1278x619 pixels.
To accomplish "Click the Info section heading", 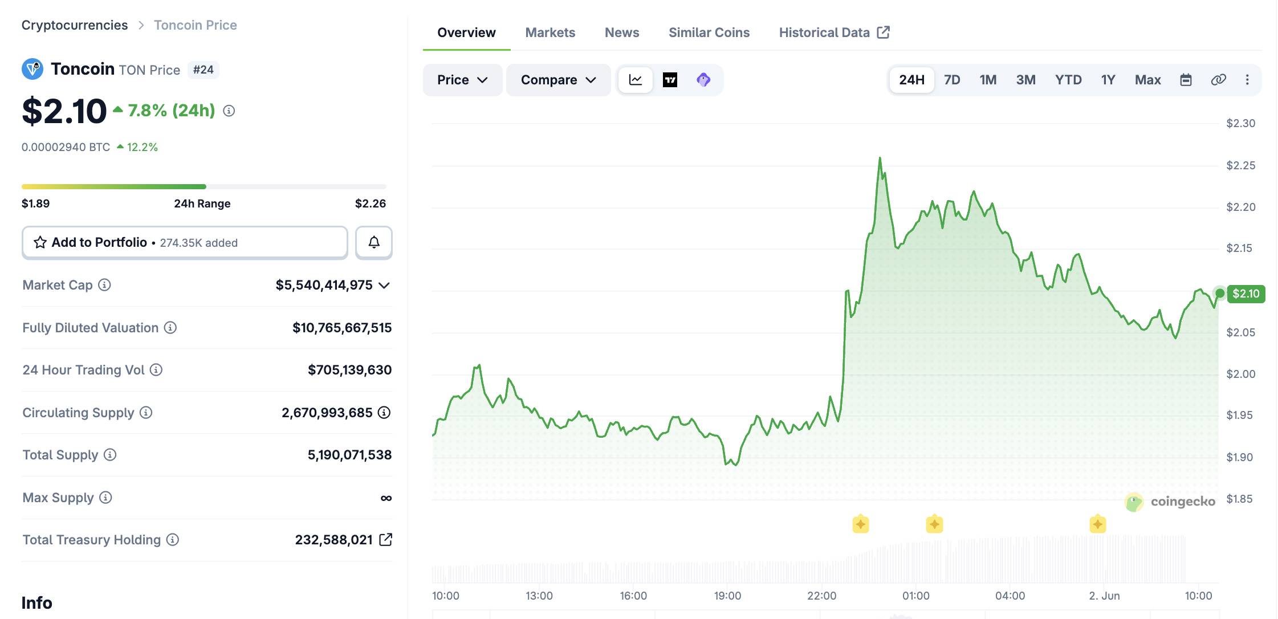I will 36,602.
